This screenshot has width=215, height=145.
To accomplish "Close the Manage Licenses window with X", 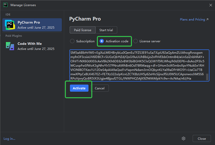I will [x=207, y=5].
